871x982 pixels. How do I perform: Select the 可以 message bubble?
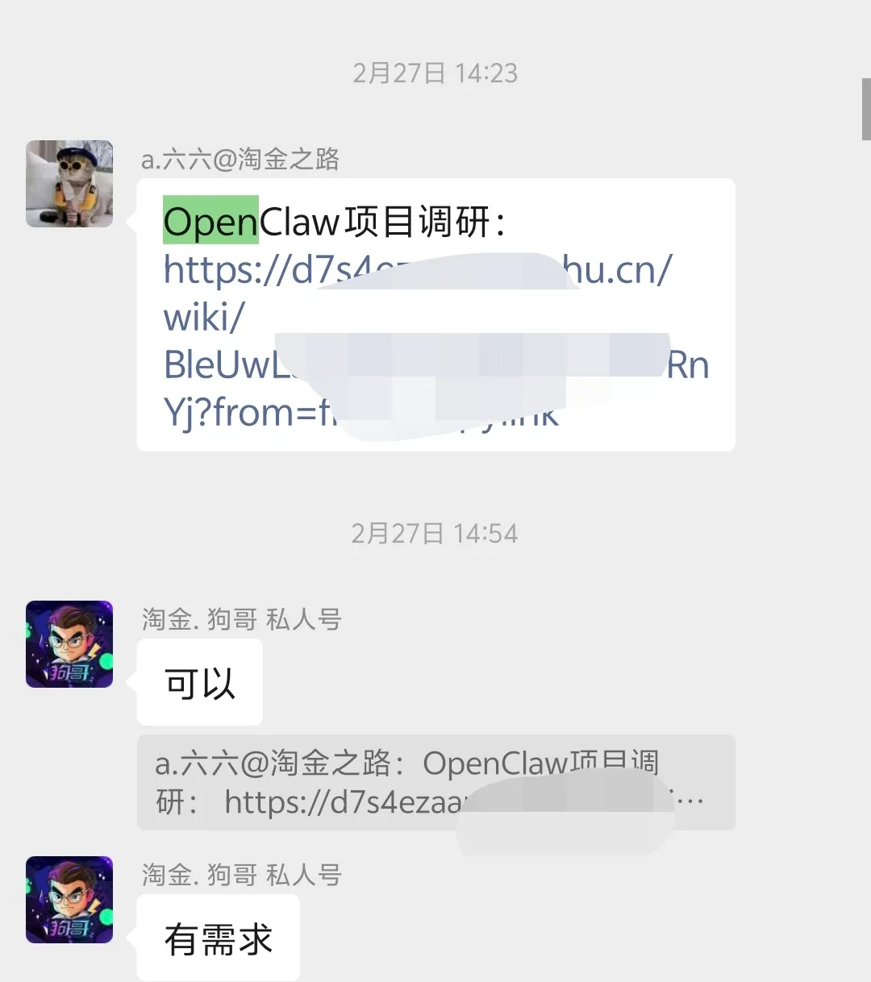coord(200,682)
